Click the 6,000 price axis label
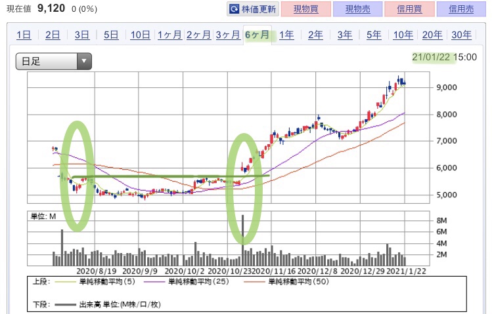The height and width of the screenshot is (314, 492). [x=447, y=168]
